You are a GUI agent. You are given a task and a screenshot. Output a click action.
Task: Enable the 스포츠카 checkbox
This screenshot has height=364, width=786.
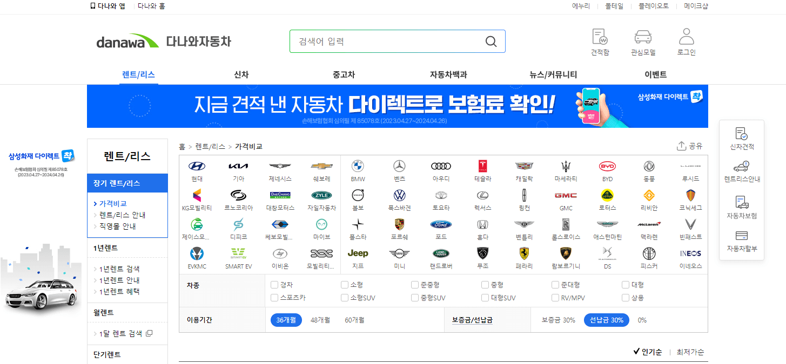(274, 297)
